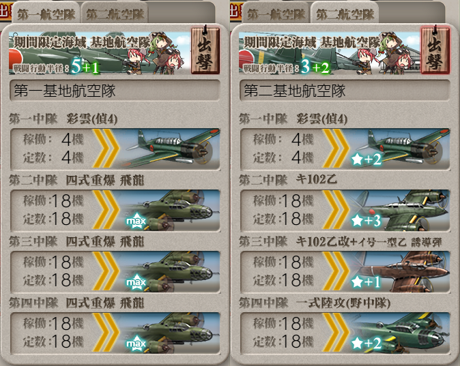Switch to 第二航空隊 tab in left panel
This screenshot has width=460, height=366.
point(115,13)
